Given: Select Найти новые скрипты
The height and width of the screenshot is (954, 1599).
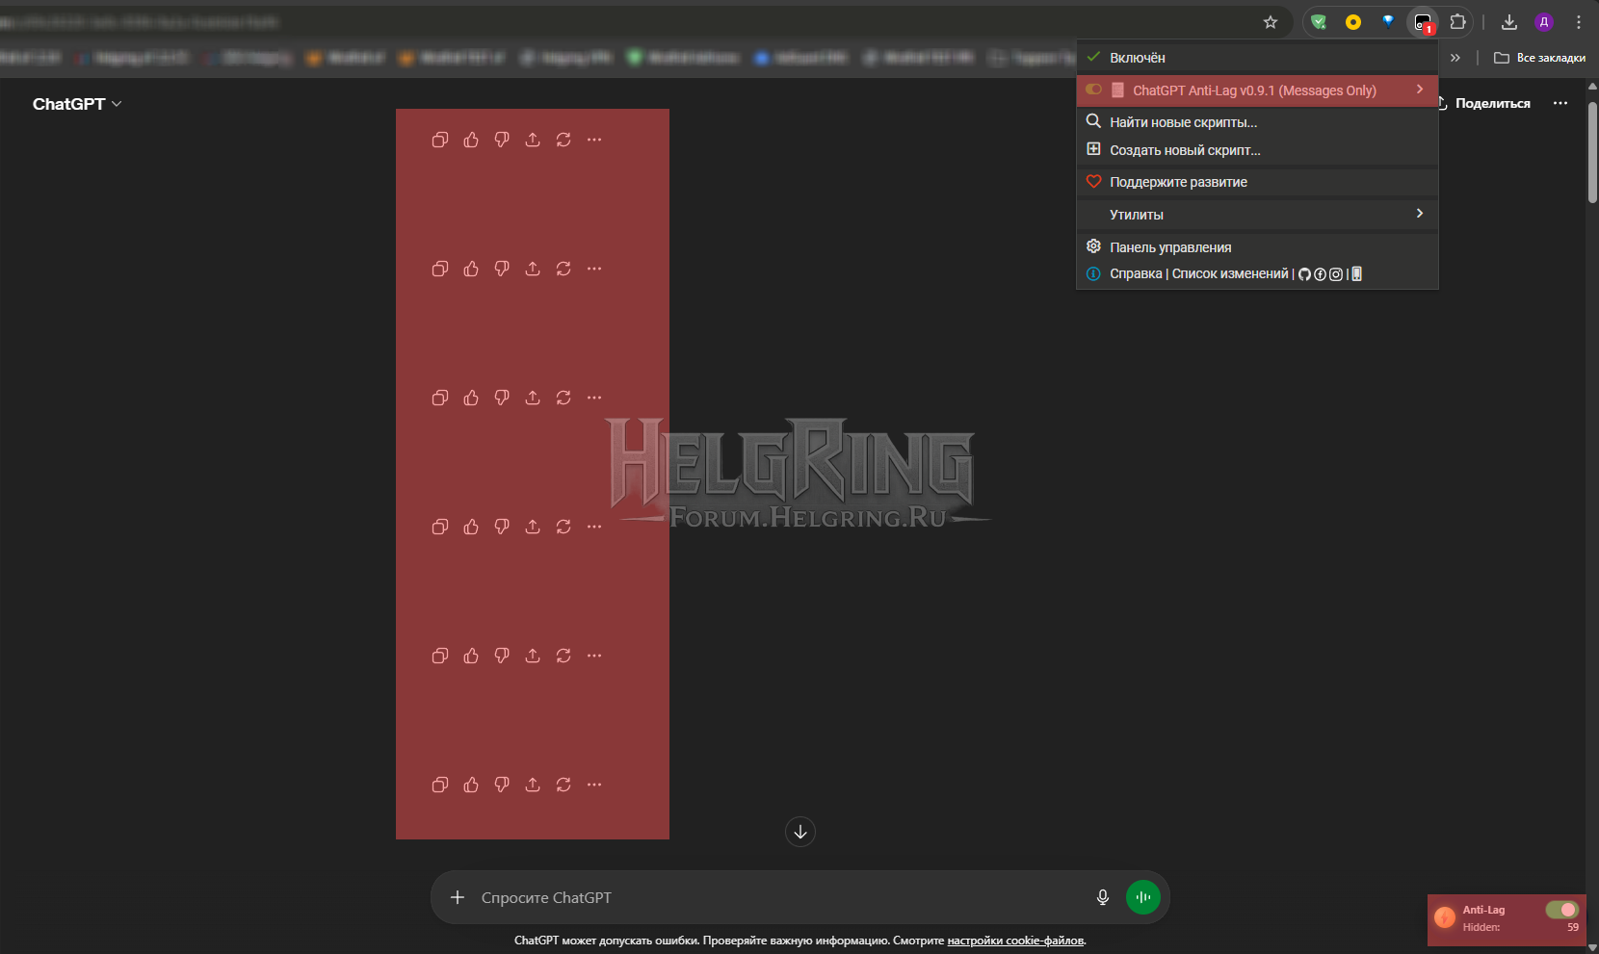Looking at the screenshot, I should (1257, 122).
